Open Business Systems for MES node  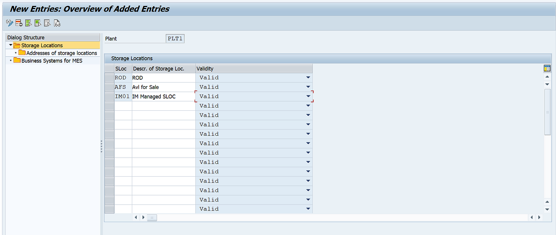point(52,60)
